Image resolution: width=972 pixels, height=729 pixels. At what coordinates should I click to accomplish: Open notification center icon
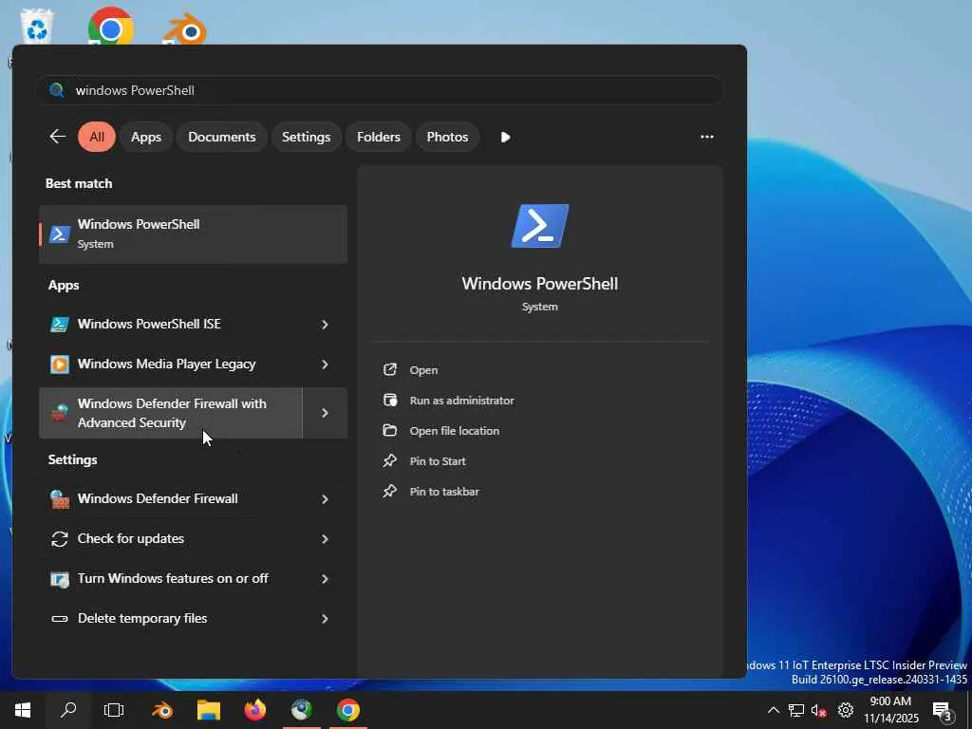(943, 711)
